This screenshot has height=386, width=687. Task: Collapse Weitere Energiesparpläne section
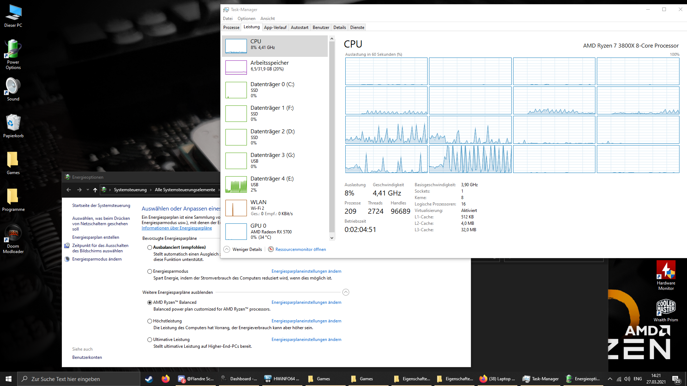tap(346, 292)
